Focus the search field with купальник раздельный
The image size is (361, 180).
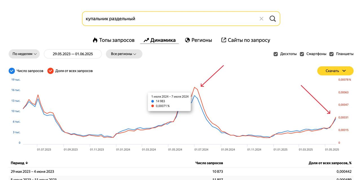[169, 19]
